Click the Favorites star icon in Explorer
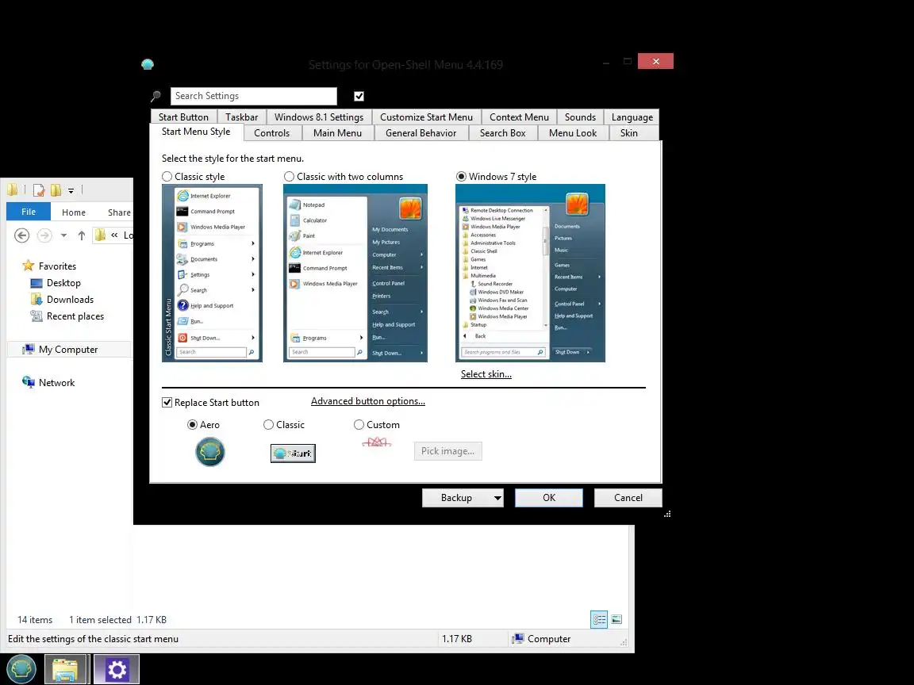The image size is (914, 685). click(x=28, y=266)
